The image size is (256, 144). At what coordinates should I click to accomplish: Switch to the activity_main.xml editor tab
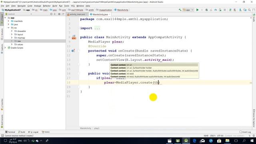coord(77,14)
